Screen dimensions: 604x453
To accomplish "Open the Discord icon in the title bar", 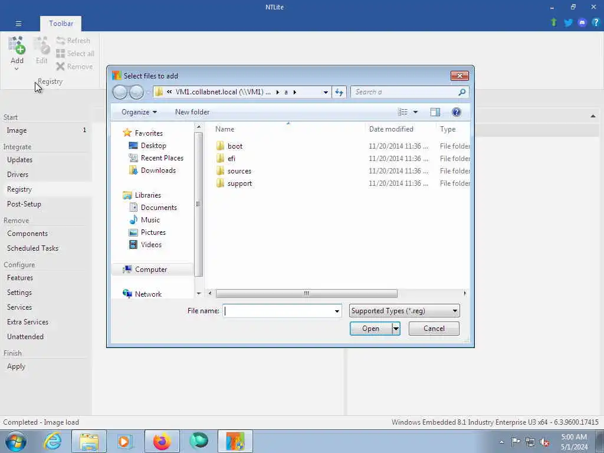I will (582, 23).
